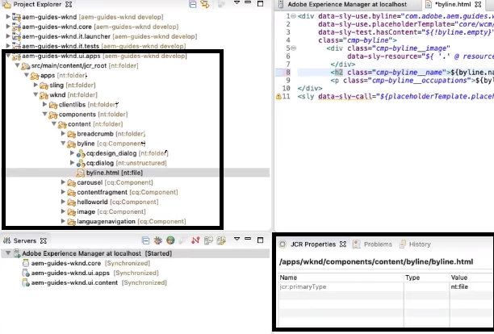The image size is (494, 334).
Task: Select the breadcrumb folder row
Action: pos(111,134)
